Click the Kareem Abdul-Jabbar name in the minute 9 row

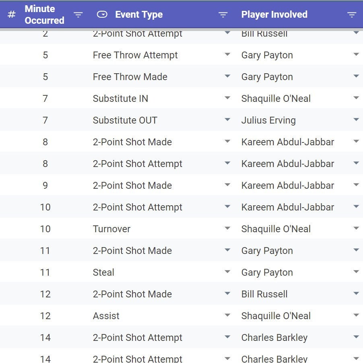point(287,185)
